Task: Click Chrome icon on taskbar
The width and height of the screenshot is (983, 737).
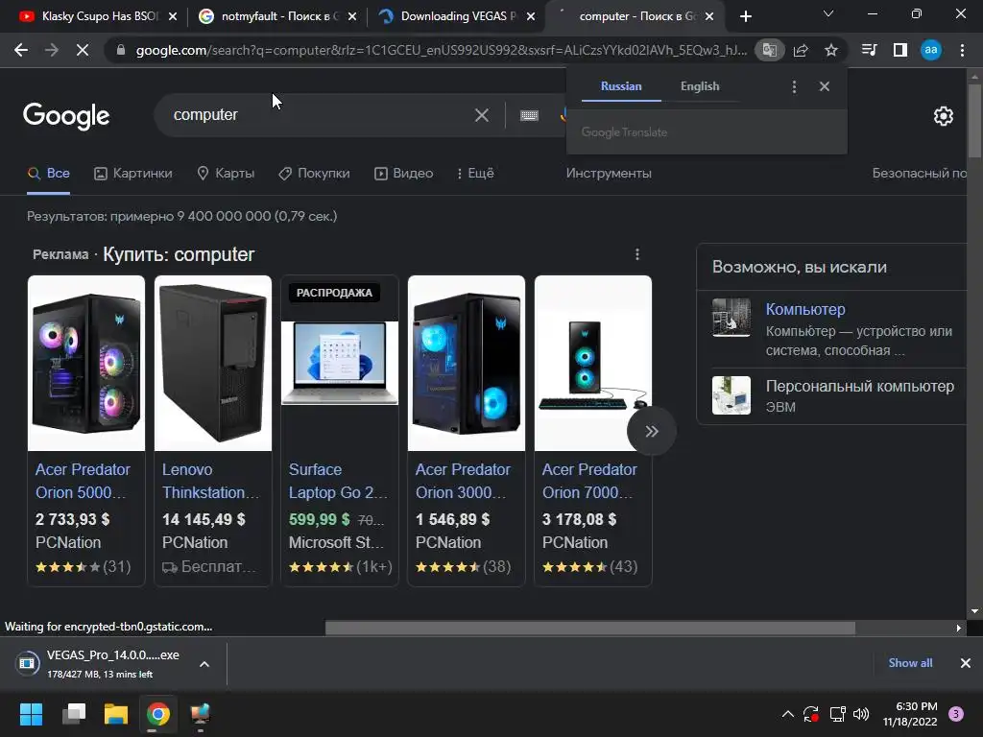Action: [x=158, y=714]
